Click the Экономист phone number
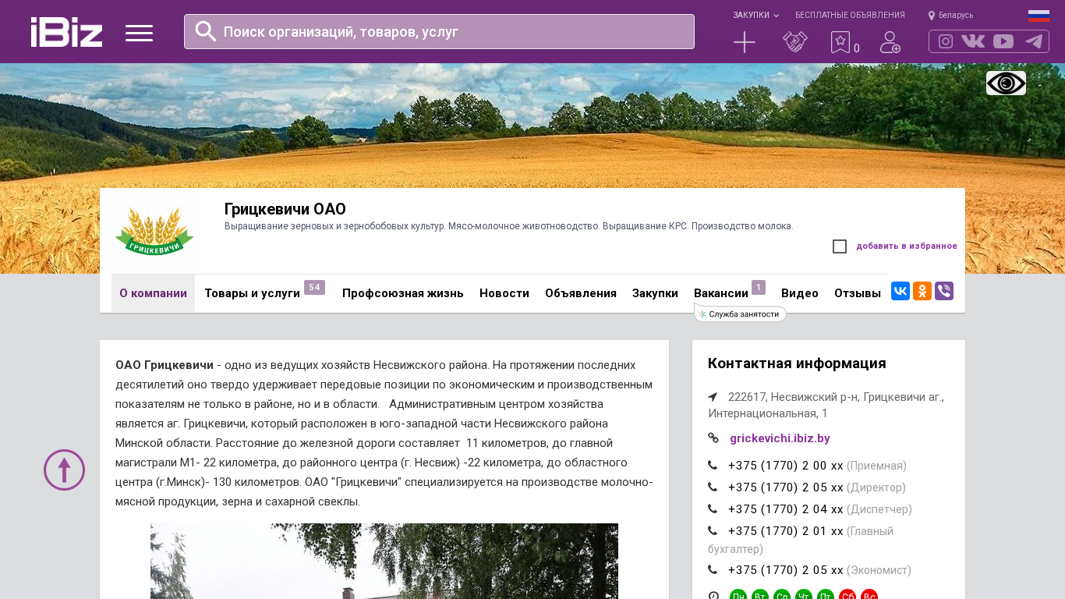The image size is (1065, 599). pos(786,570)
